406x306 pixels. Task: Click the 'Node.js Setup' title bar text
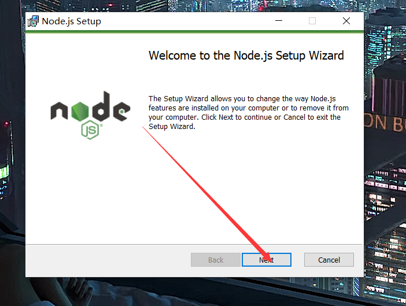pyautogui.click(x=72, y=21)
